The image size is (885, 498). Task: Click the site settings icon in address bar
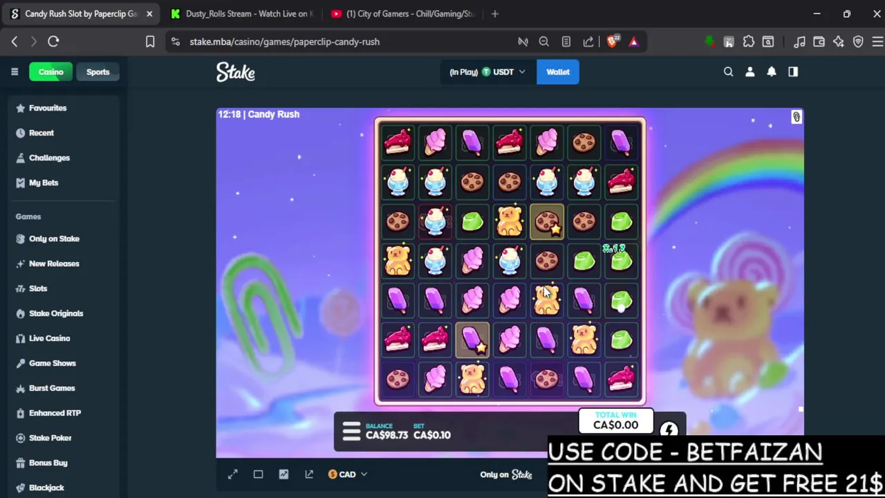[176, 41]
